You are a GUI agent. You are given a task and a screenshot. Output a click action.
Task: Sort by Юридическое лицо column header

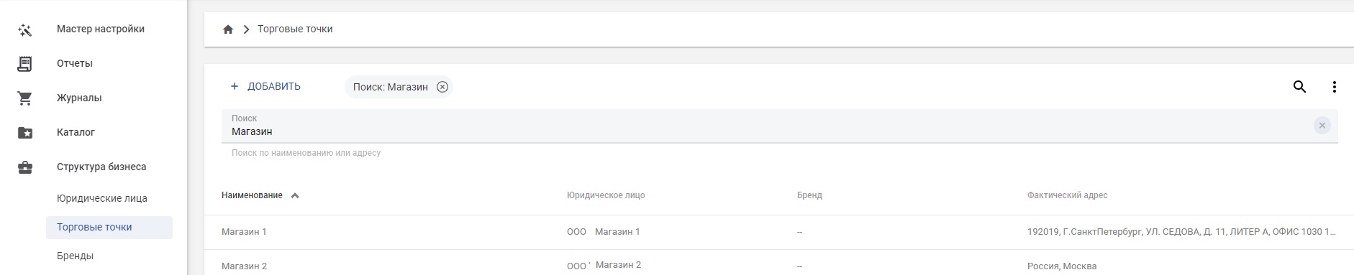(606, 195)
